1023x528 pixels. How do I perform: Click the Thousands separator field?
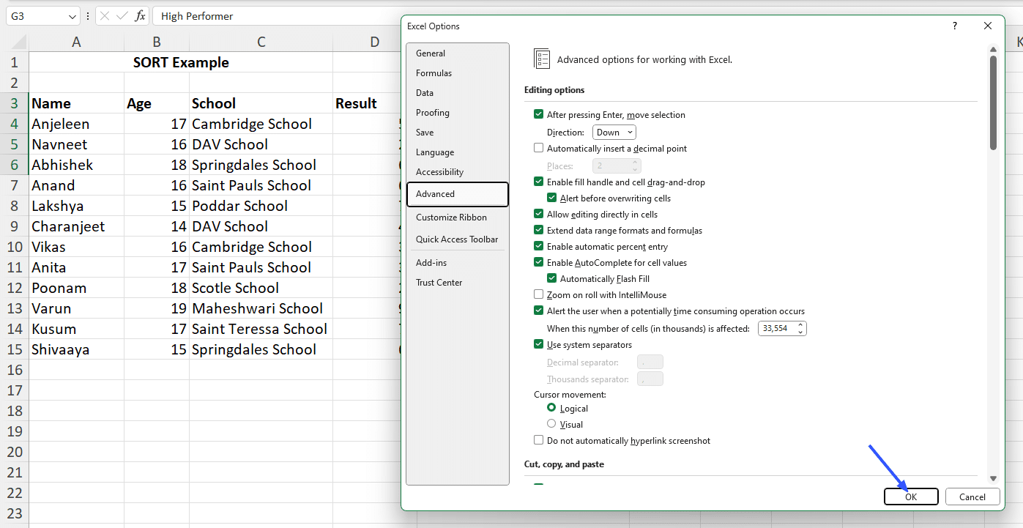pyautogui.click(x=650, y=379)
